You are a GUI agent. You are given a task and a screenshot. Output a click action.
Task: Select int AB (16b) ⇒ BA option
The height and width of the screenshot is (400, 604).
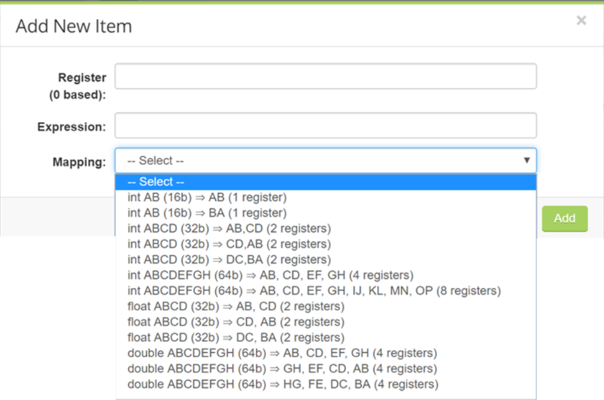[x=207, y=213]
